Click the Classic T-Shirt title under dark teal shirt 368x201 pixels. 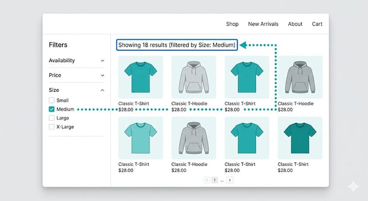coord(293,164)
